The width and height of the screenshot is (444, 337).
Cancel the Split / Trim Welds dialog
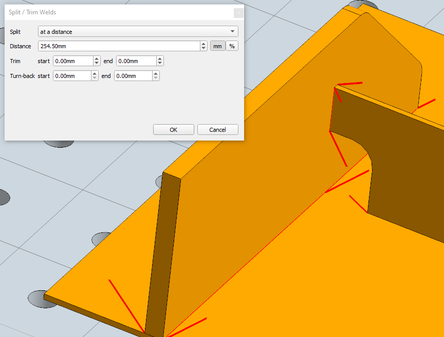pyautogui.click(x=217, y=129)
